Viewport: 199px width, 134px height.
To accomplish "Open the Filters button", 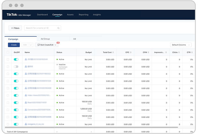I will pos(15,28).
